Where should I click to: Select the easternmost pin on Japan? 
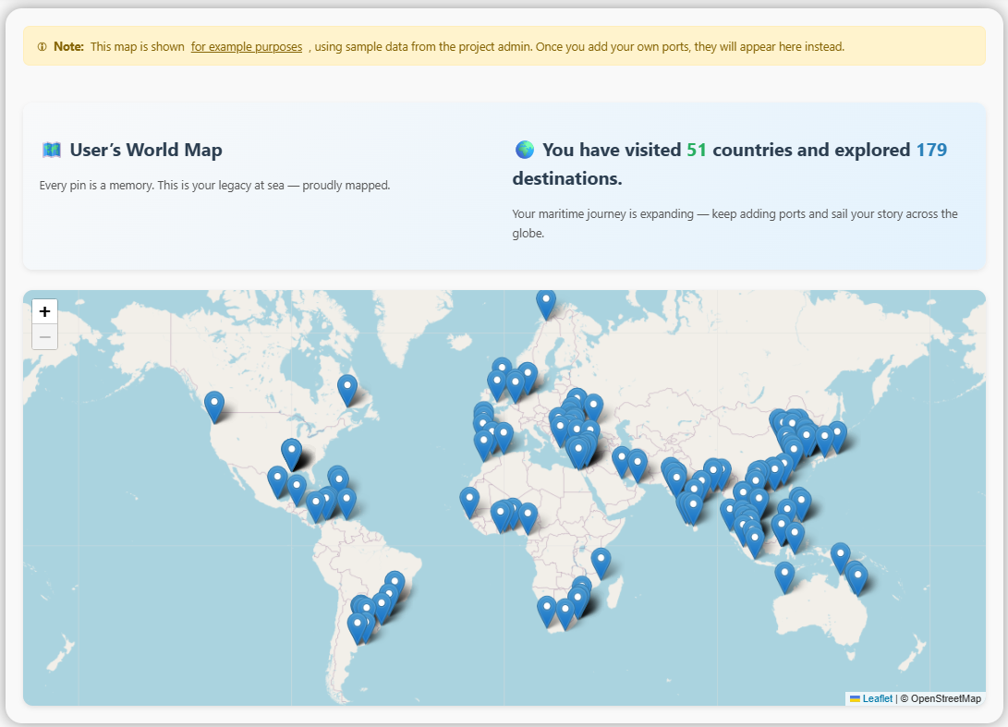point(837,435)
